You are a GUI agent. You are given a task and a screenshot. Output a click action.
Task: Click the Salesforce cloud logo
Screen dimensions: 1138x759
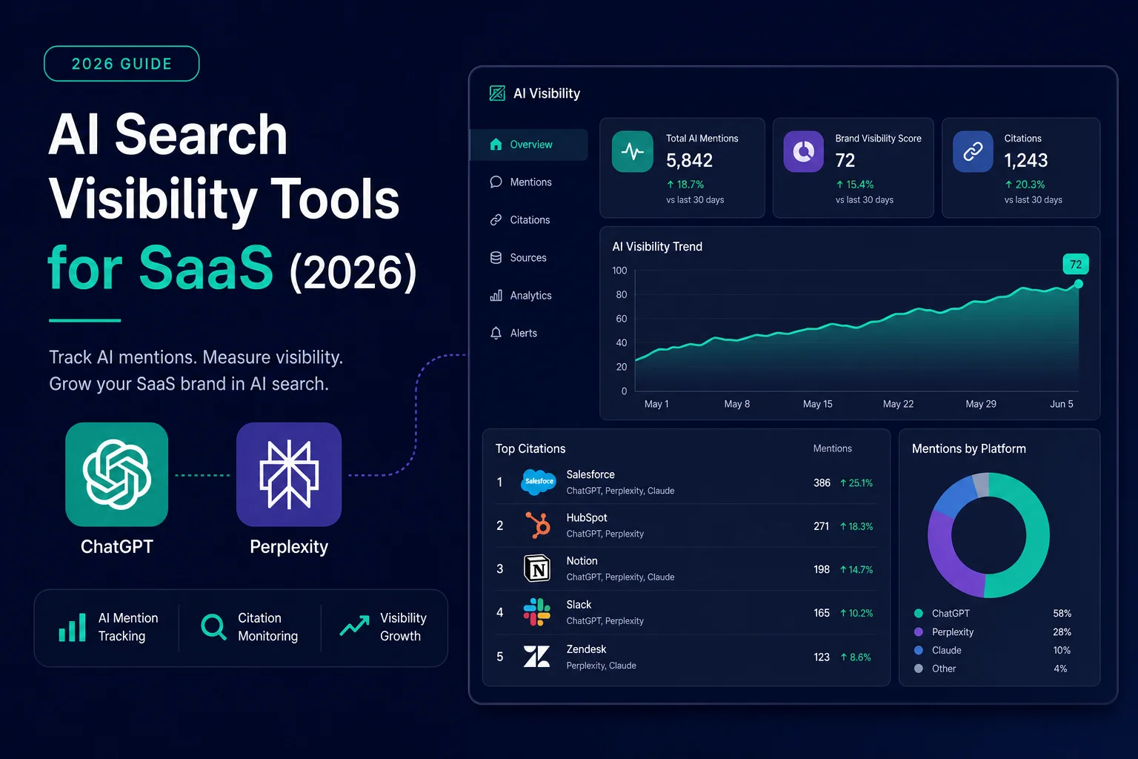click(x=539, y=482)
